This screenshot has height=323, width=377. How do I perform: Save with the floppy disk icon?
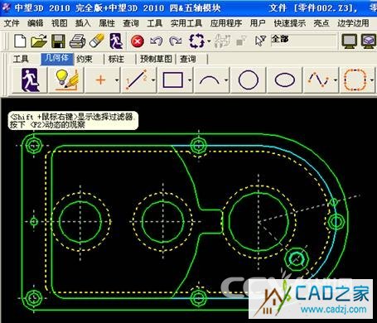tap(58, 41)
